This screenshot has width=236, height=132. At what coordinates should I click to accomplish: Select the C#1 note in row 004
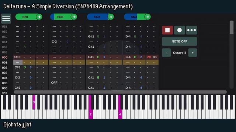tap(91, 77)
